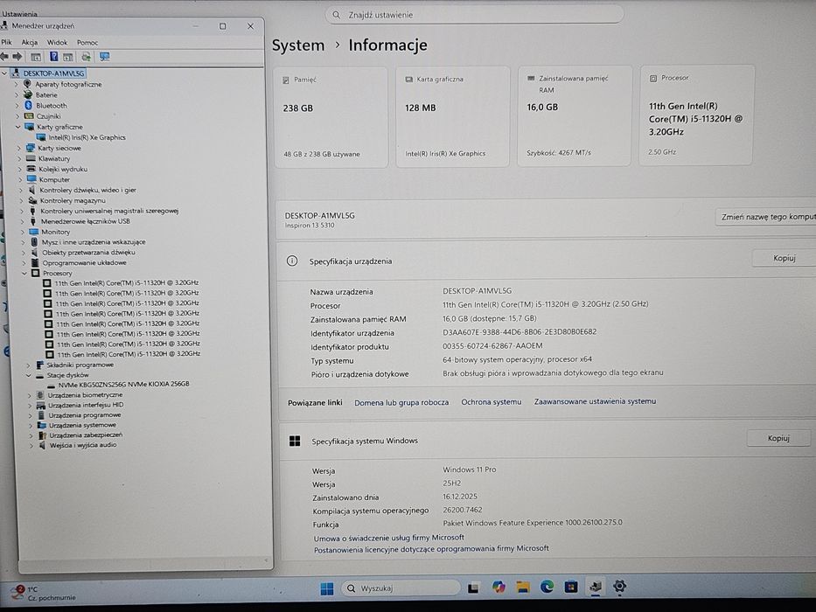Open the Plik menu

(x=6, y=42)
